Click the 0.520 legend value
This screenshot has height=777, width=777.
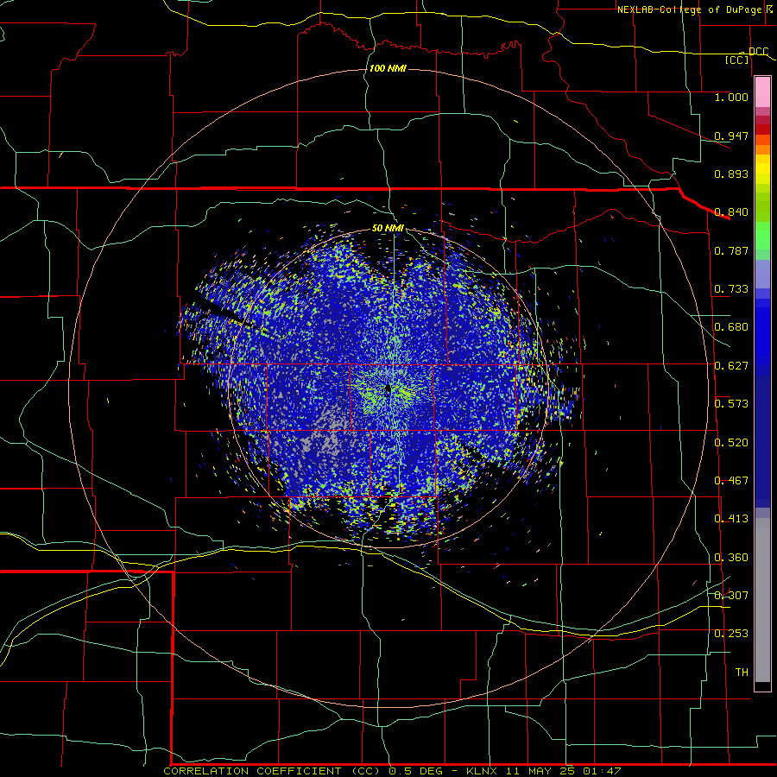(x=731, y=443)
